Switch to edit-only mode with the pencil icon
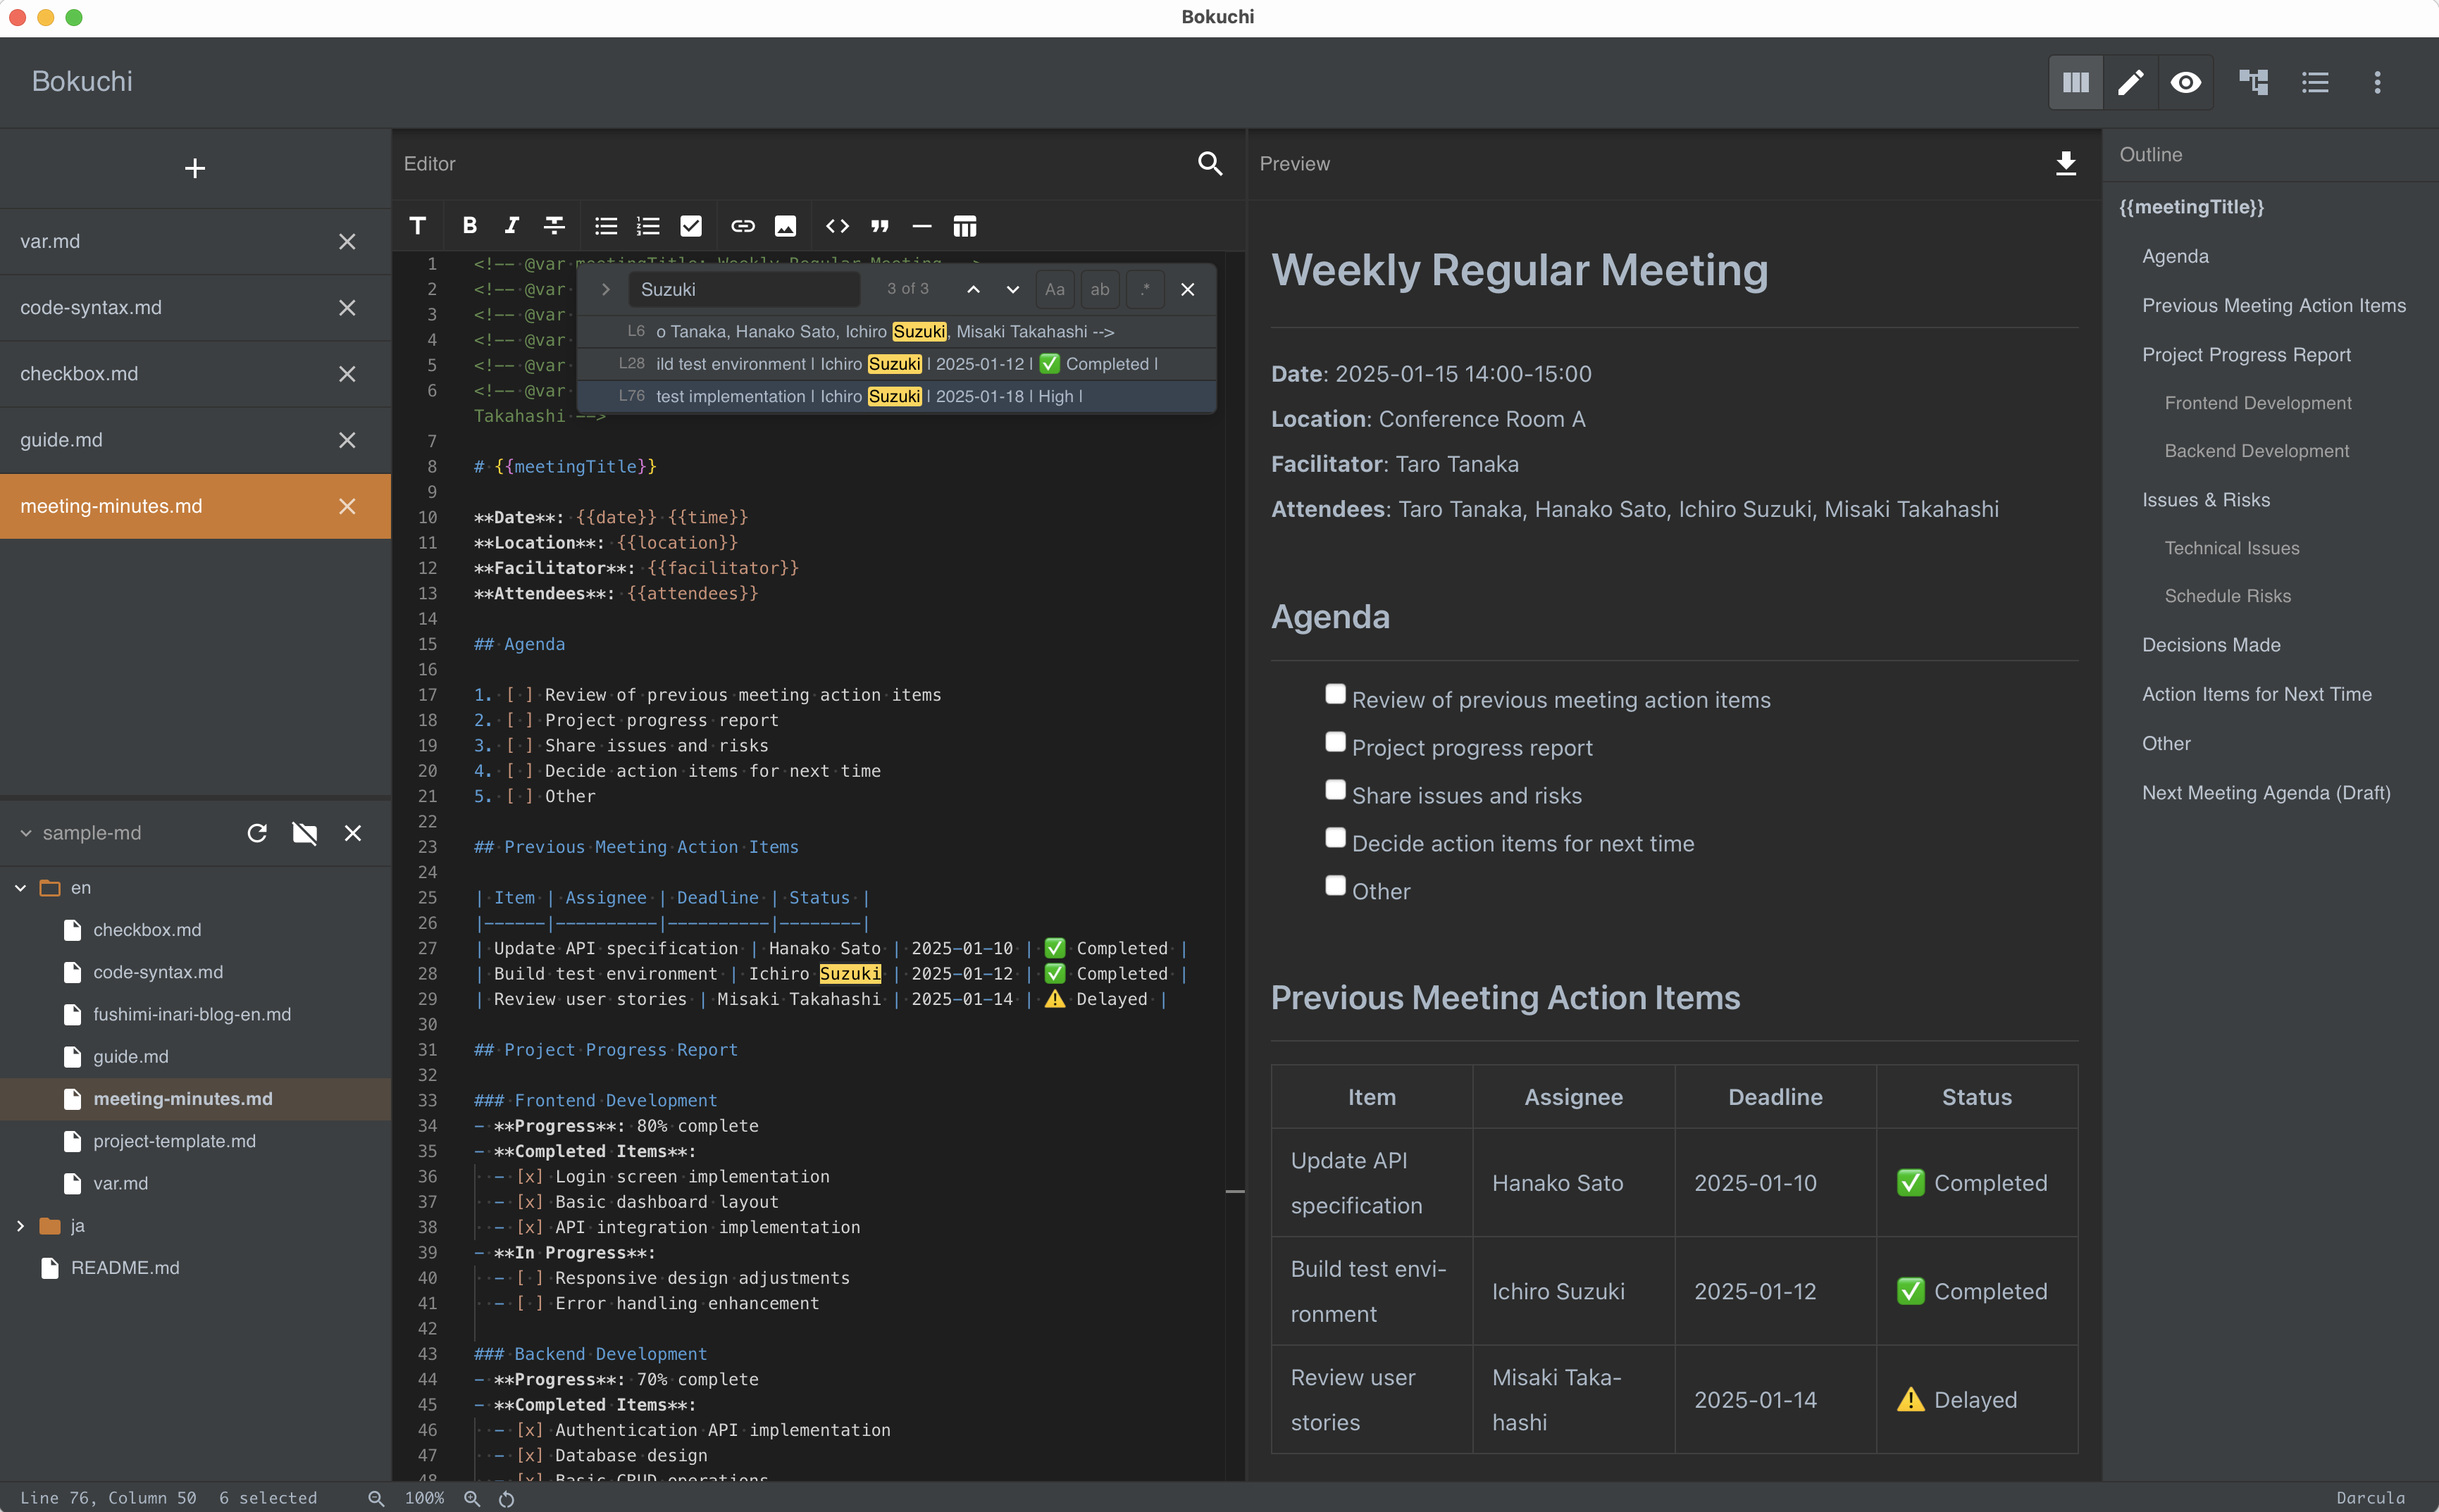 click(2130, 82)
